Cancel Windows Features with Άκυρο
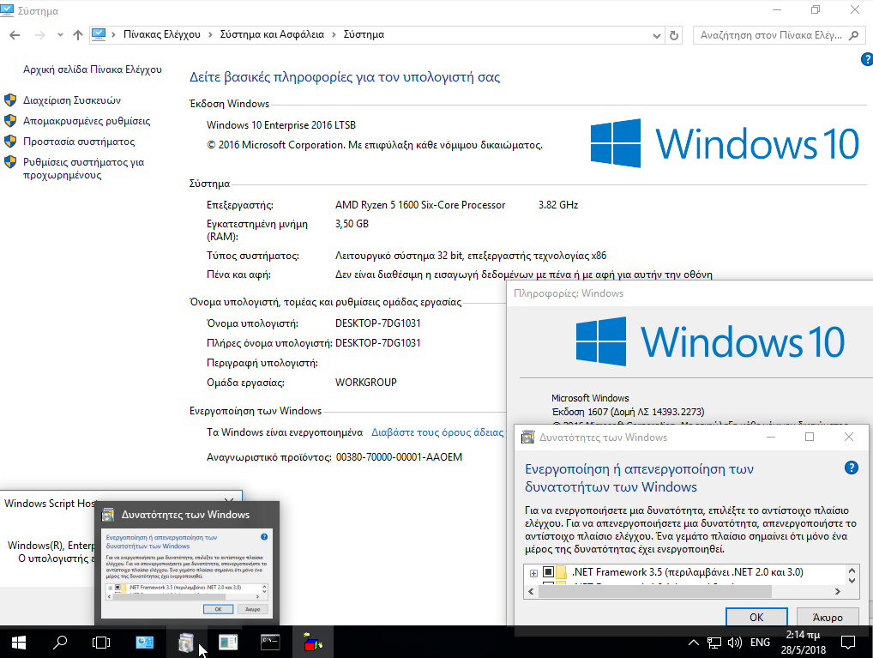This screenshot has width=873, height=658. pyautogui.click(x=828, y=618)
